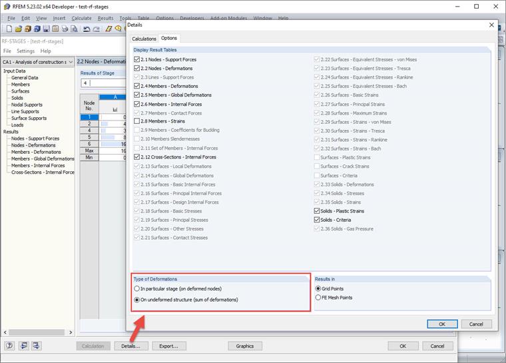506x363 pixels.
Task: Click the Export... button
Action: coord(168,346)
